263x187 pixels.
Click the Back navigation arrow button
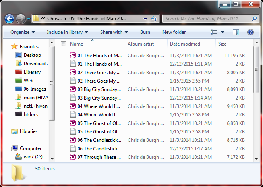(10, 19)
